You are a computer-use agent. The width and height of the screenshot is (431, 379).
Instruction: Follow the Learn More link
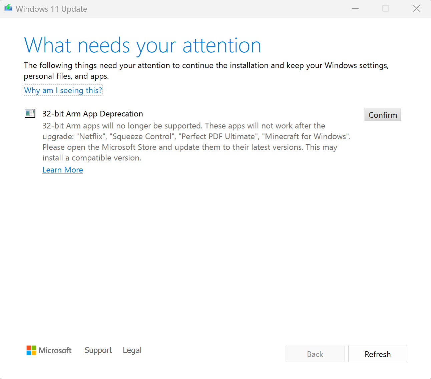pos(63,170)
